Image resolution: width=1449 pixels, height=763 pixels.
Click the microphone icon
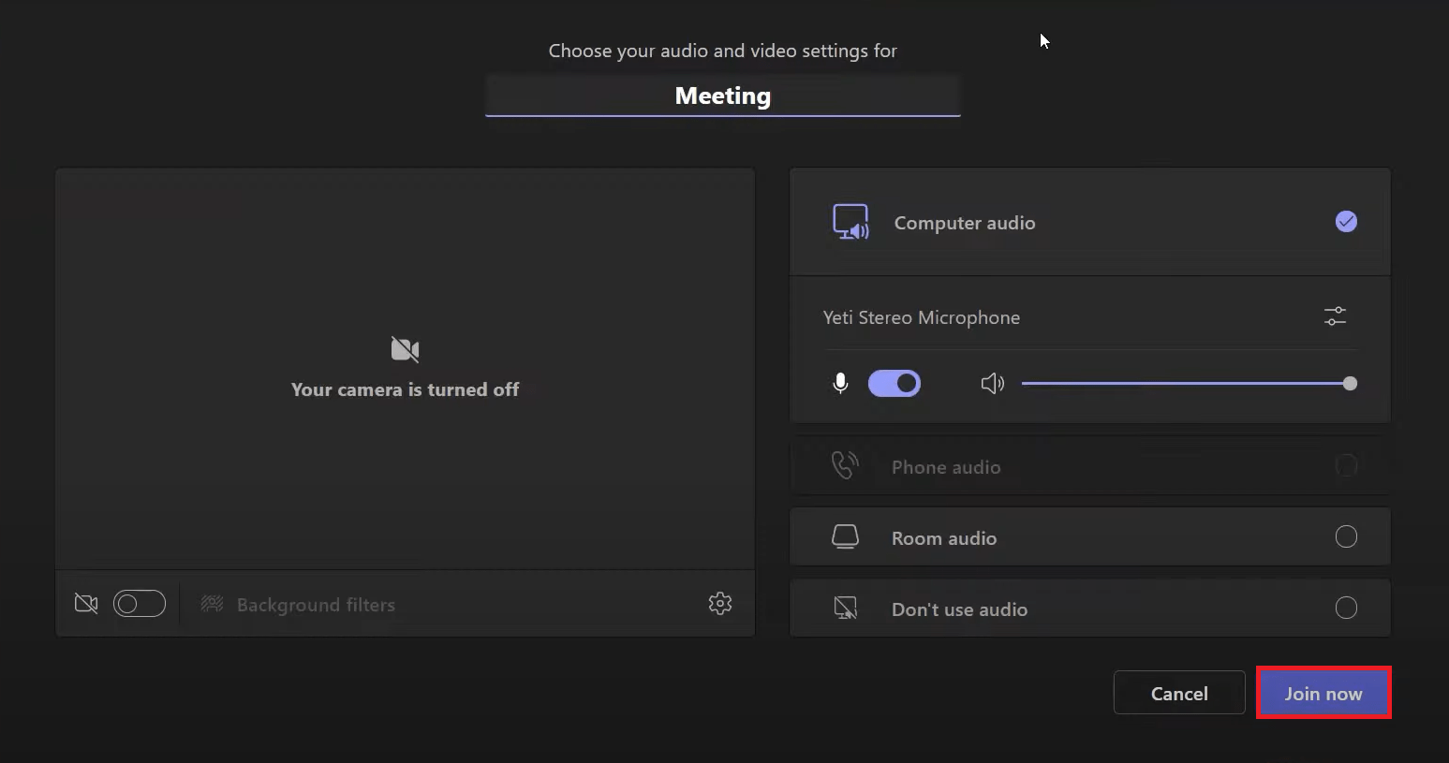pyautogui.click(x=841, y=383)
